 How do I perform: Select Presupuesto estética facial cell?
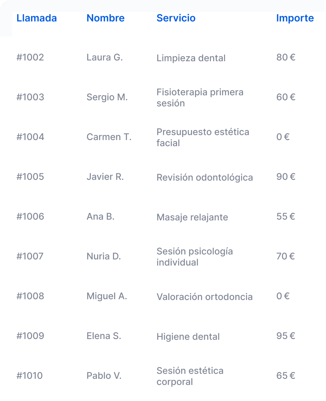tap(203, 137)
